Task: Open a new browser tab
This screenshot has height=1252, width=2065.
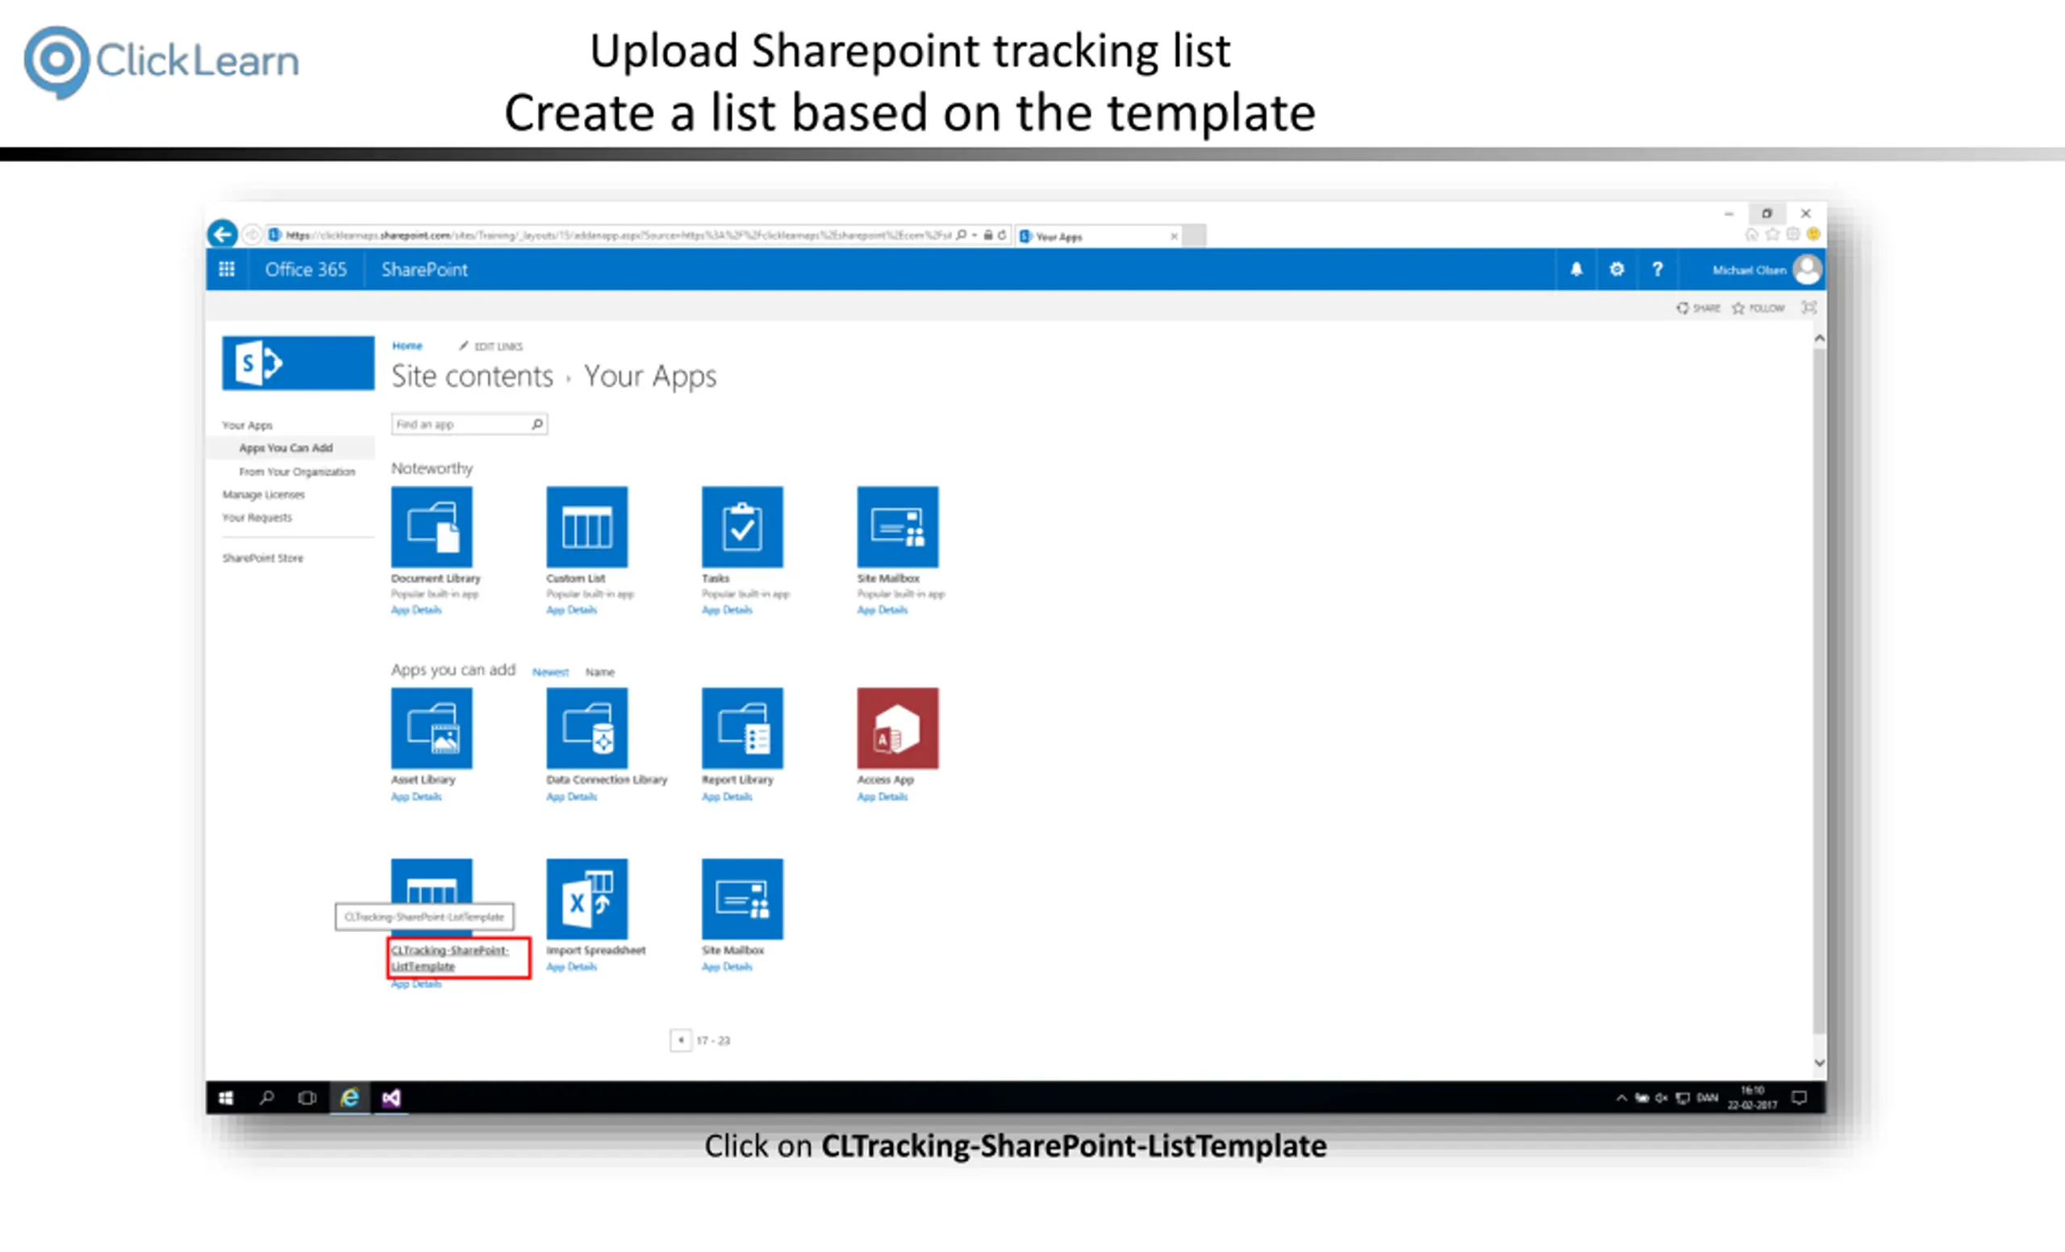Action: 1195,236
